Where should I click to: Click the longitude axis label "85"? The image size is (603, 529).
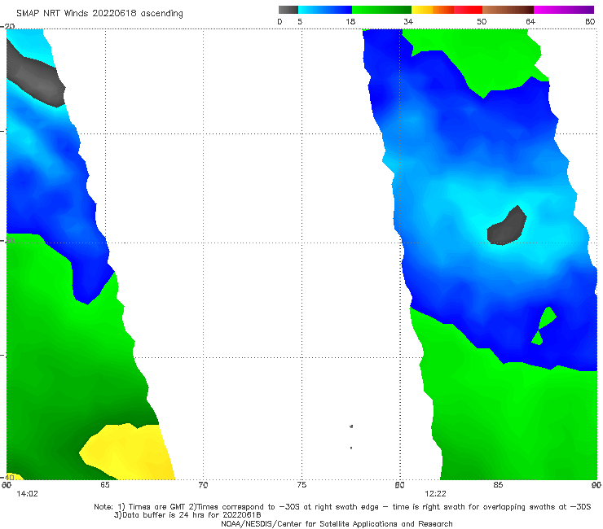tap(498, 485)
